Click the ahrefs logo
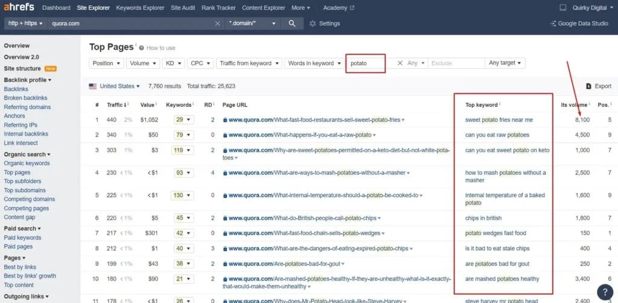The image size is (618, 303). [19, 7]
